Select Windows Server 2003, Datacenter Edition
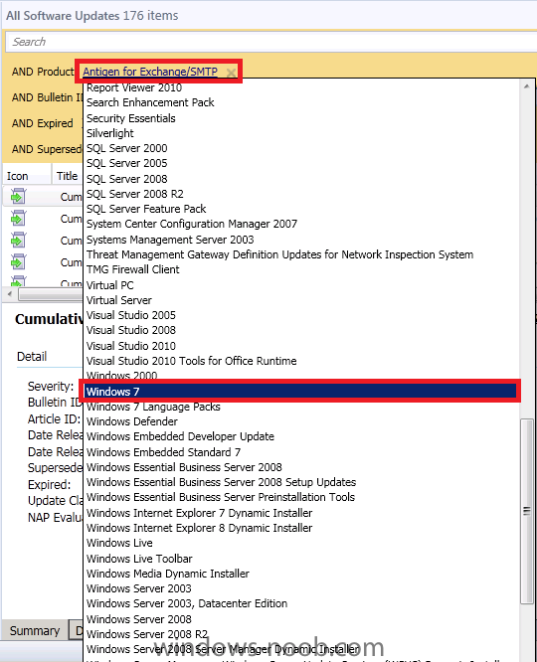 tap(187, 603)
